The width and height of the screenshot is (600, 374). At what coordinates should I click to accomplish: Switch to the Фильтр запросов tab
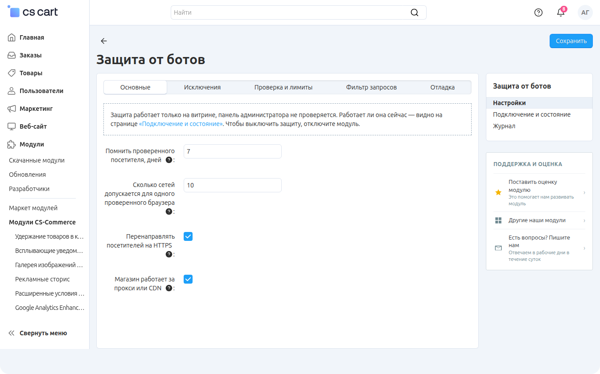[x=371, y=87]
